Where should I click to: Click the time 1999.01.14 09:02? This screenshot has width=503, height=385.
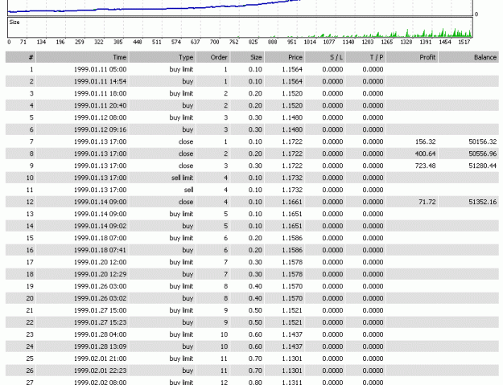click(x=100, y=226)
